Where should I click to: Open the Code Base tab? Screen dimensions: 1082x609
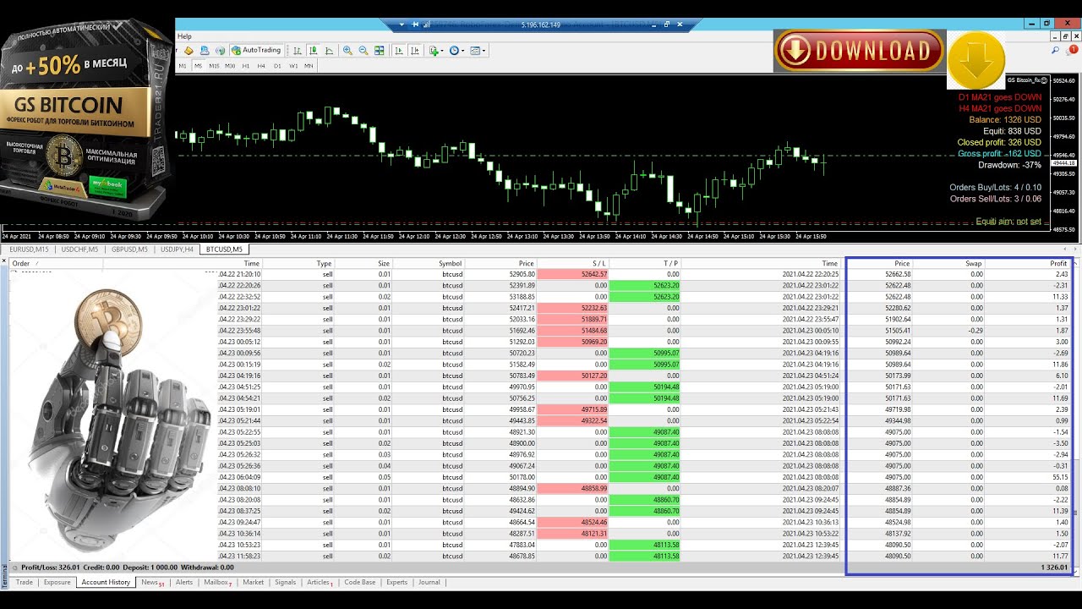(360, 582)
